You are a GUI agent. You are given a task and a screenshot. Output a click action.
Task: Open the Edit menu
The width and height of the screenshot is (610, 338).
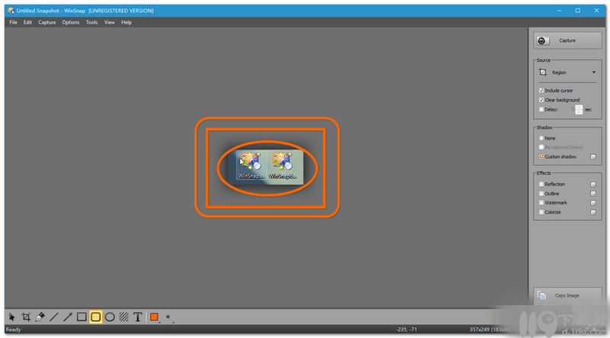pos(27,22)
